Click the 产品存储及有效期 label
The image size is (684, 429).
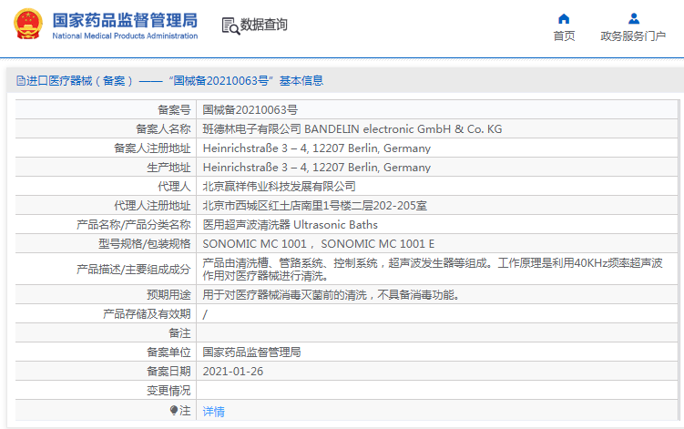pyautogui.click(x=147, y=314)
